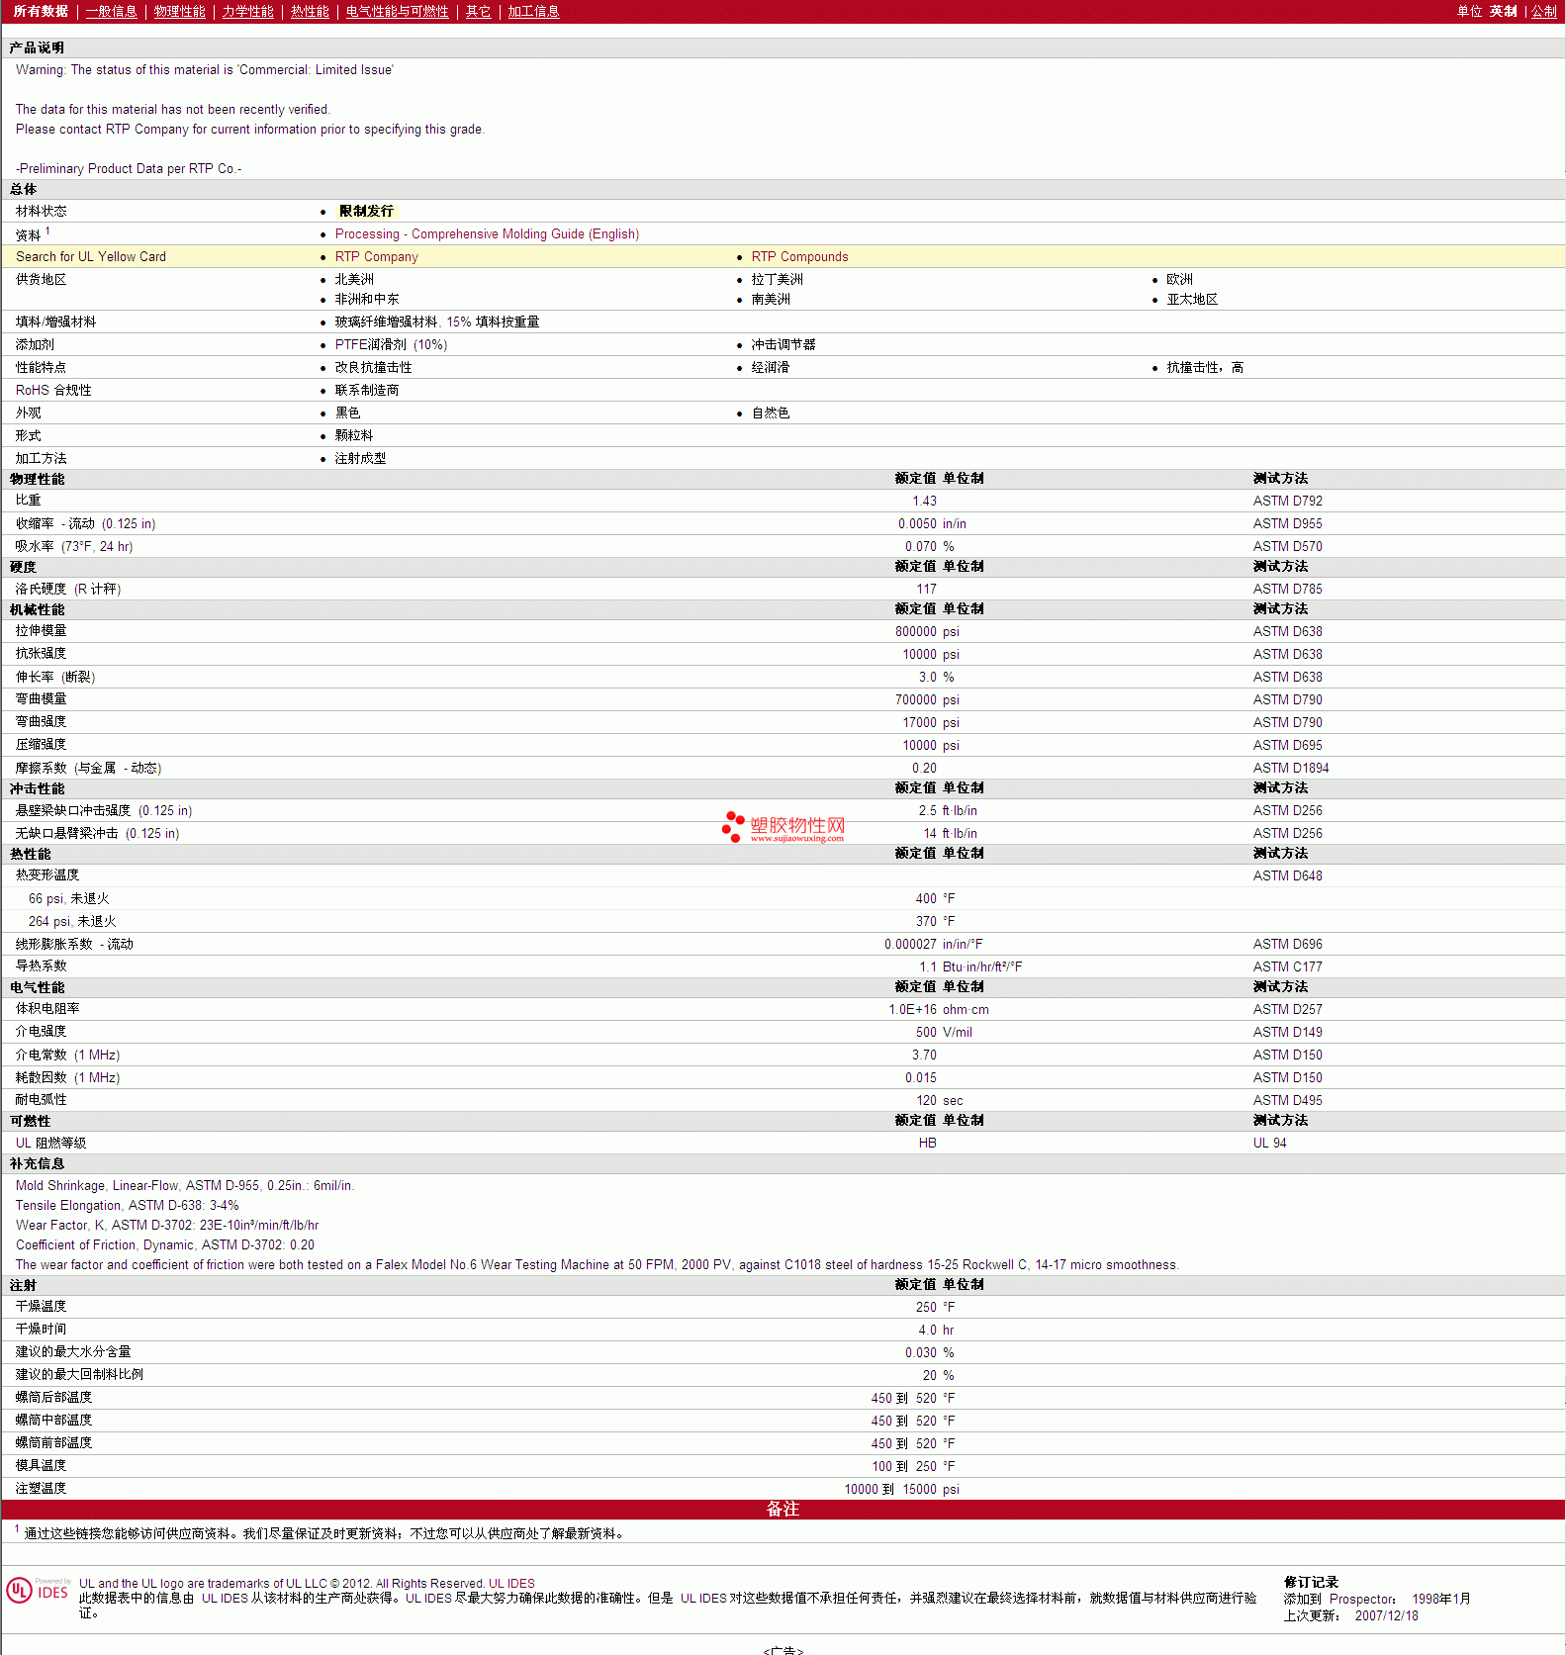Click footnote superscript next to 资料

pos(47,231)
